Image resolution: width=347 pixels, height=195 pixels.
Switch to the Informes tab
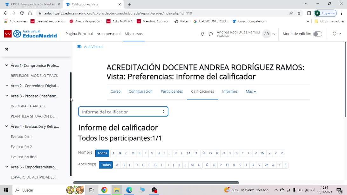(230, 91)
